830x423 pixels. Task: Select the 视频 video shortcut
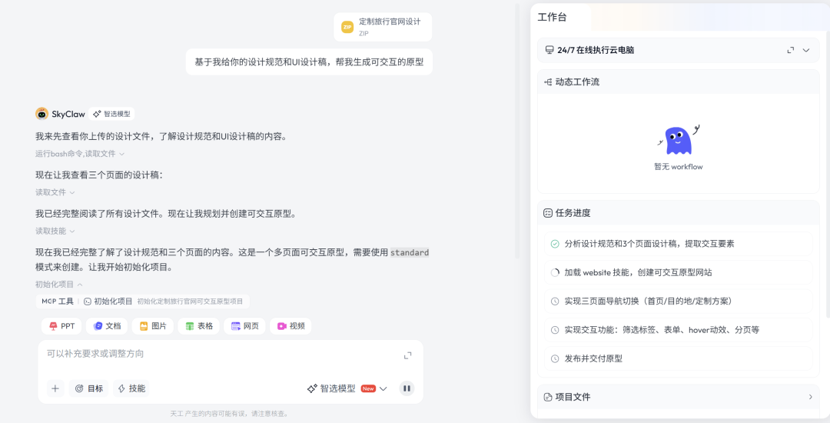click(290, 326)
